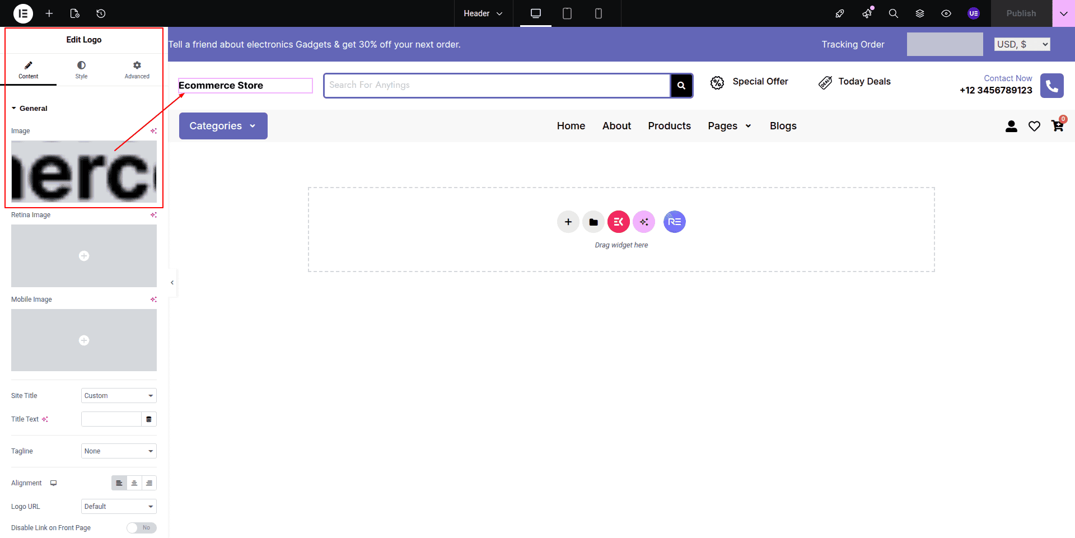The image size is (1075, 538).
Task: Open the History clock icon
Action: 101,13
